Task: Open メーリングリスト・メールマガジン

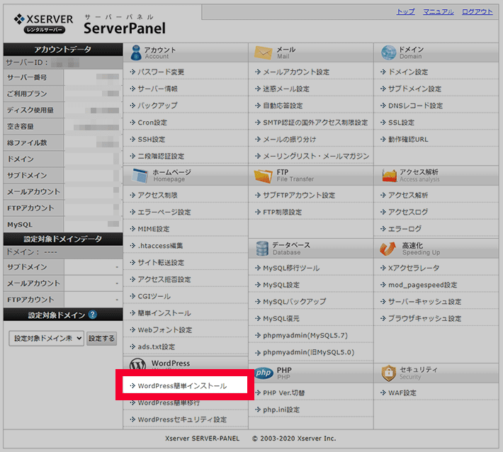Action: pos(316,157)
